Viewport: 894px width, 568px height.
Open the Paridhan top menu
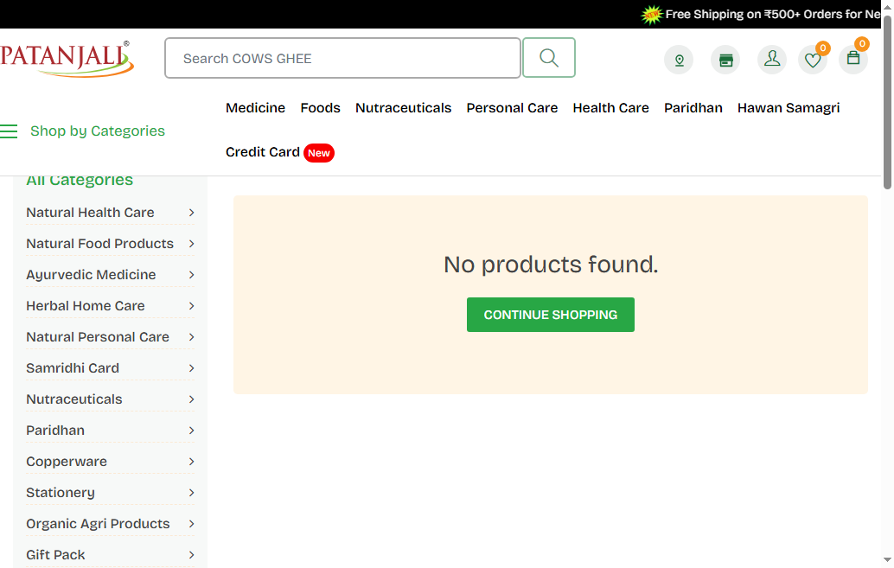pyautogui.click(x=693, y=108)
